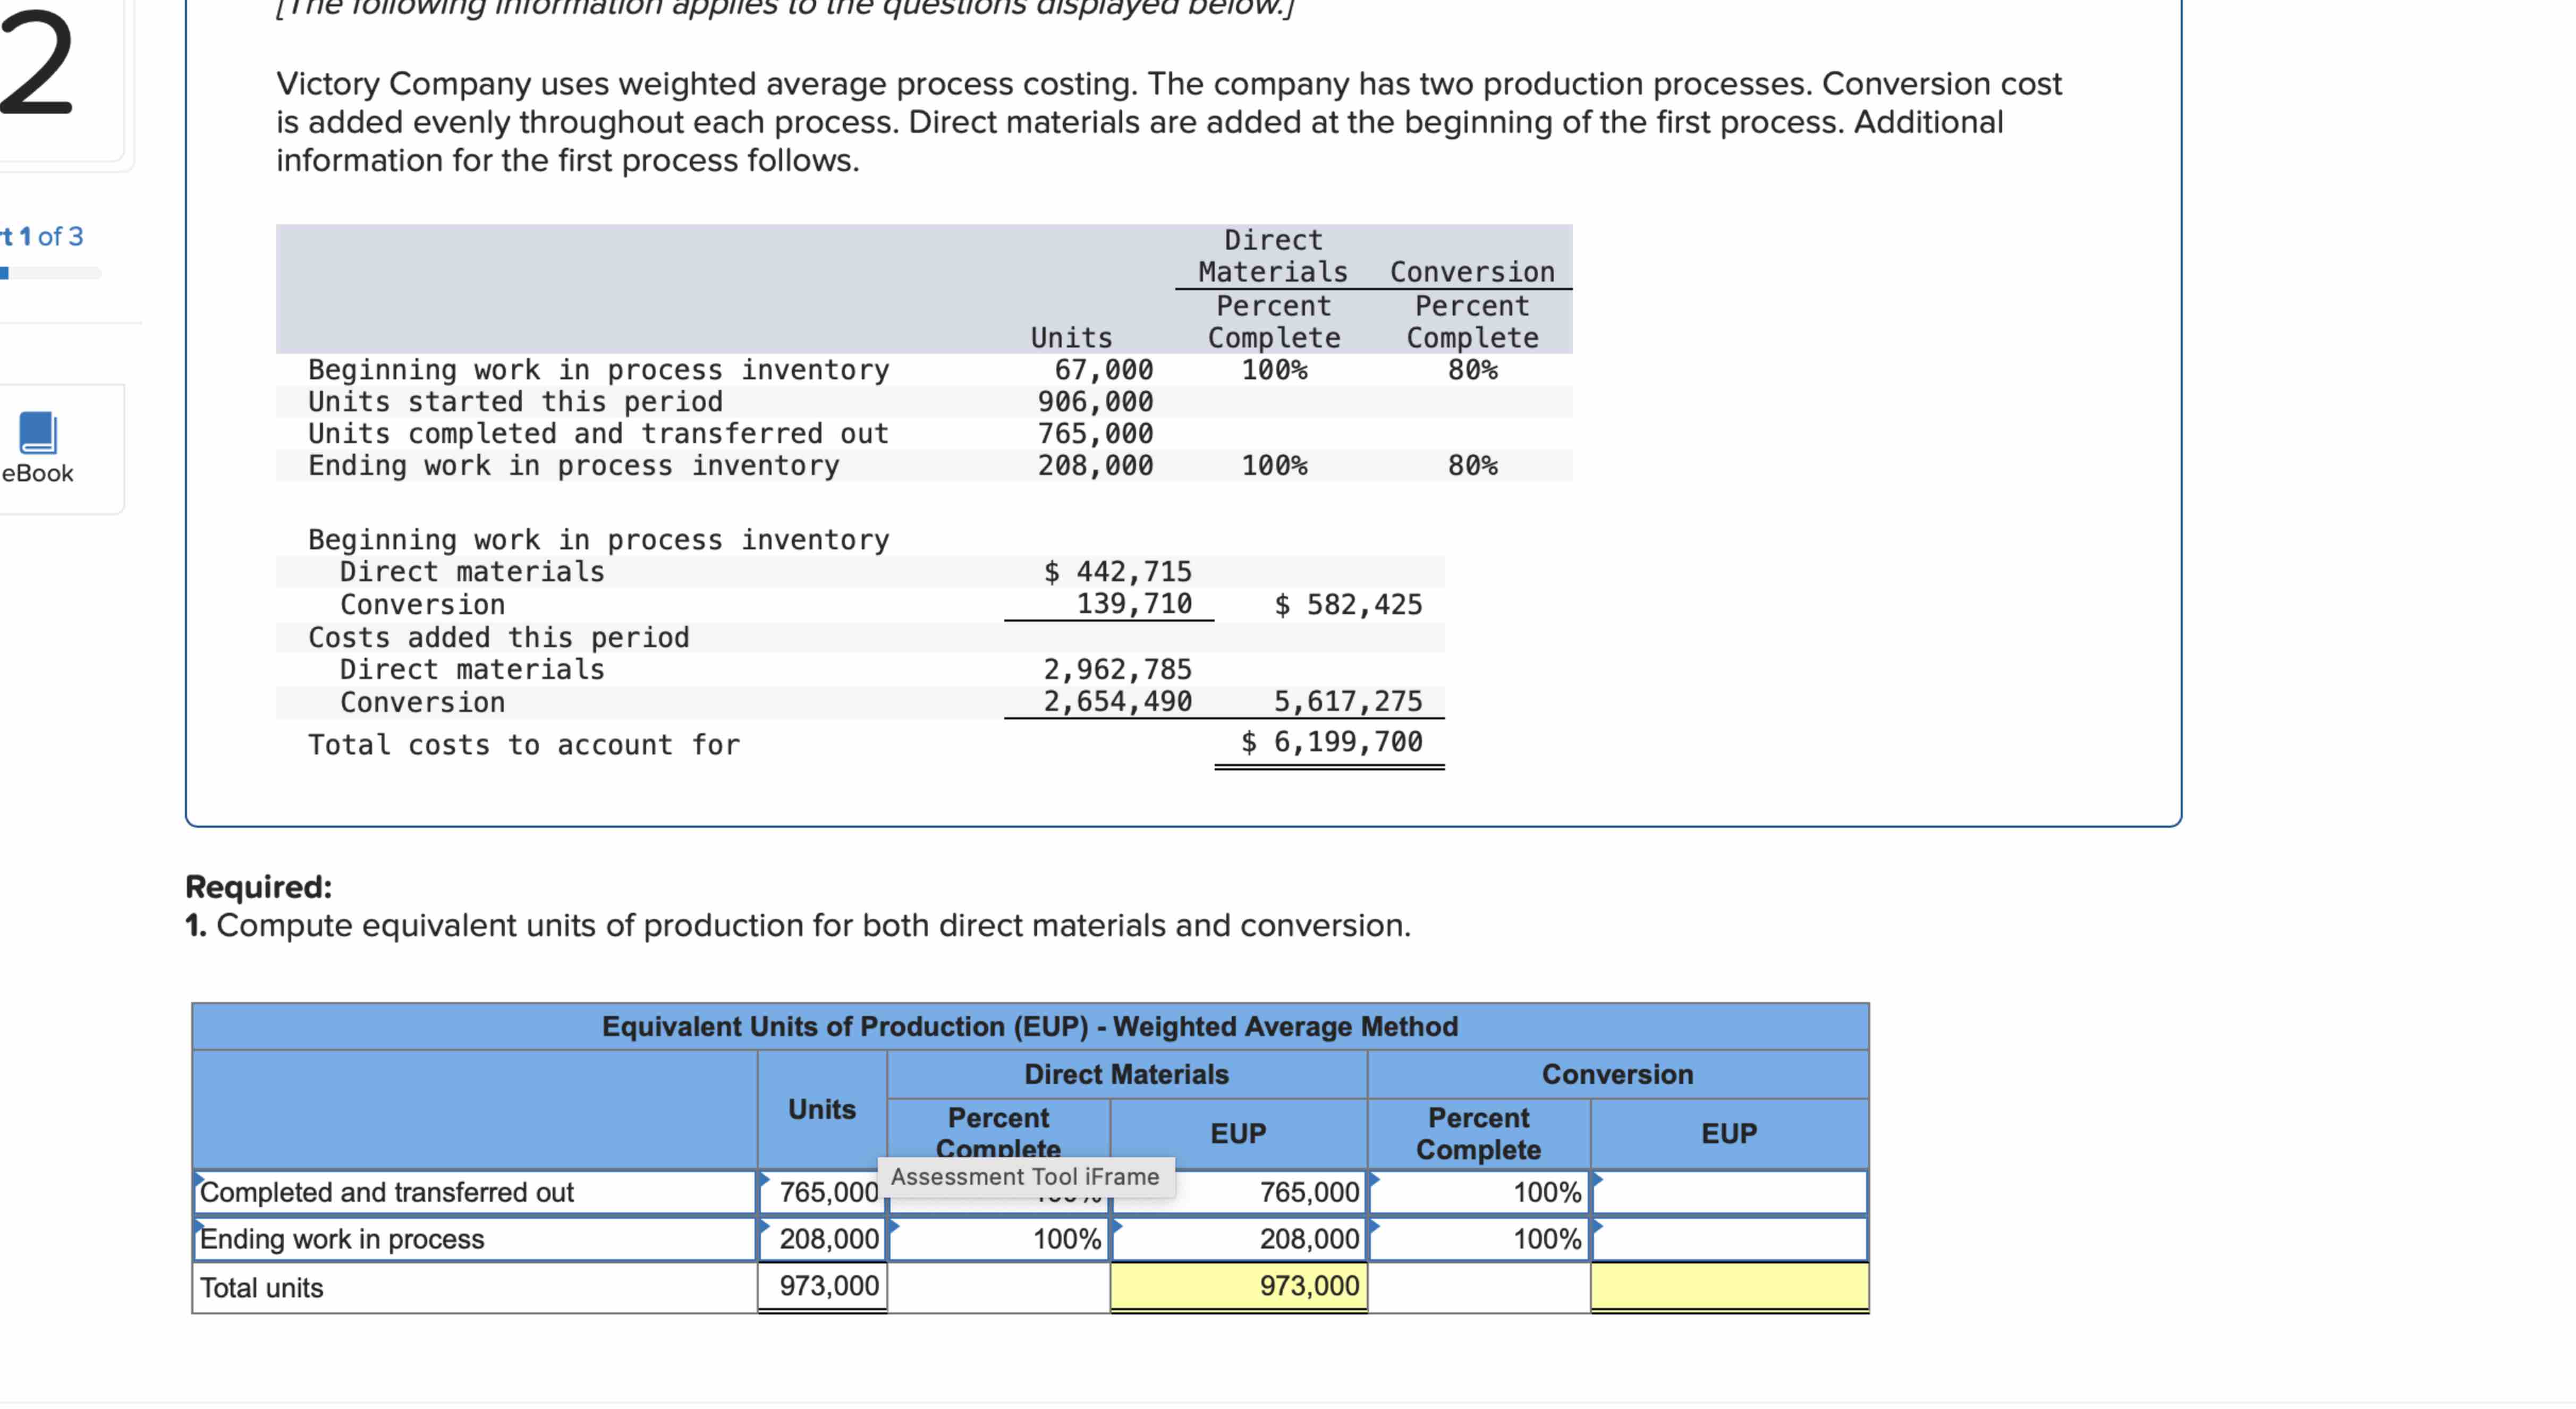The image size is (2576, 1409).
Task: Click the 'Equivalent Units of Production (EUP)' table title
Action: point(1030,1027)
